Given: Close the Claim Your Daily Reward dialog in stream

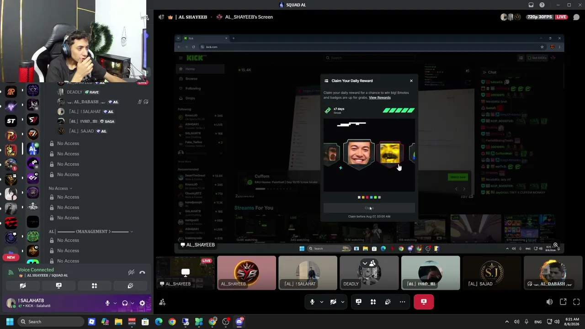Looking at the screenshot, I should (411, 81).
